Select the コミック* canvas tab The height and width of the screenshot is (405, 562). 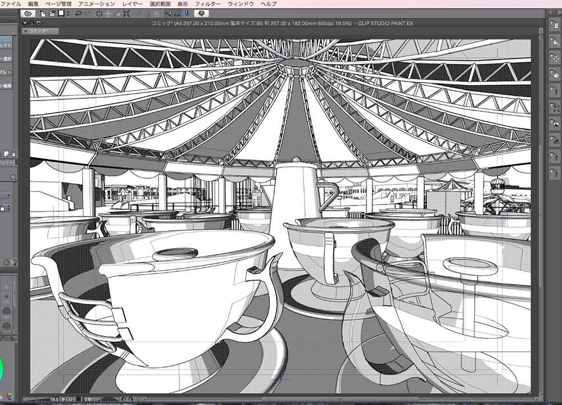click(x=40, y=31)
